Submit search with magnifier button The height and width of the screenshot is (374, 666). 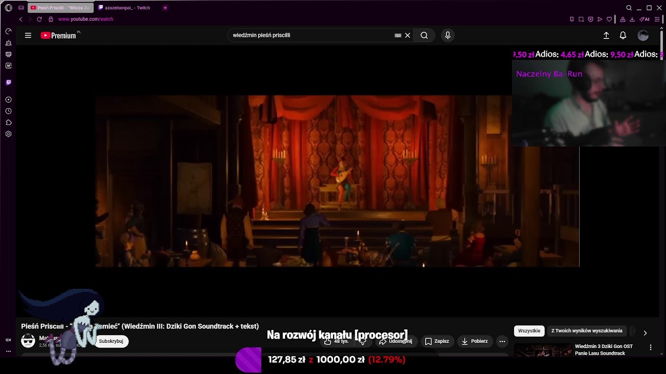click(424, 35)
